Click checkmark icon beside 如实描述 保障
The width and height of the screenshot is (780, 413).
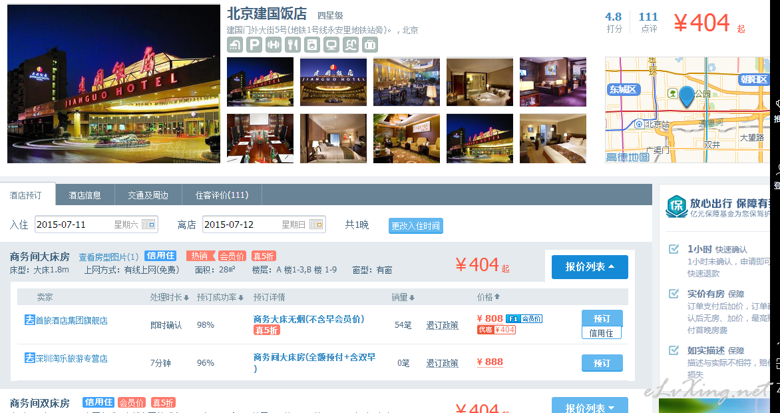point(674,350)
